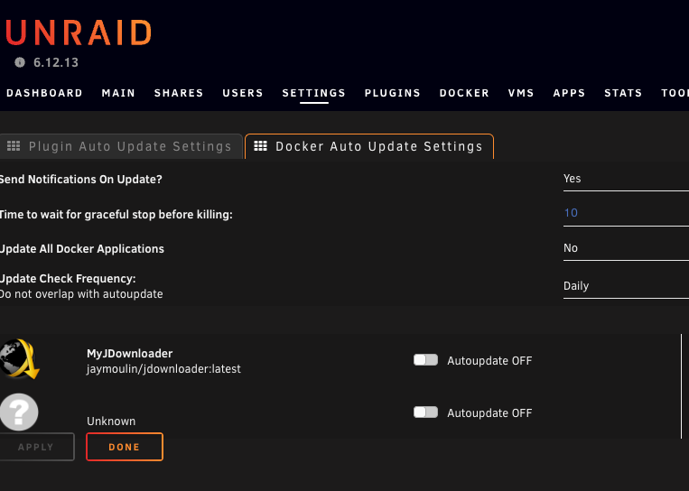Click the Send Notifications On Update label
The image size is (689, 491).
click(x=81, y=180)
